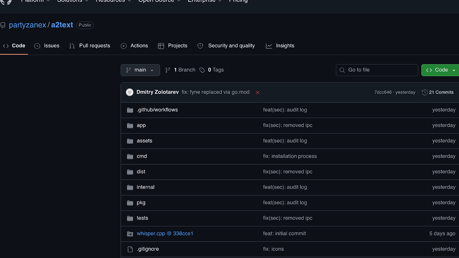Select the assets folder icon
The width and height of the screenshot is (459, 258).
(x=130, y=141)
